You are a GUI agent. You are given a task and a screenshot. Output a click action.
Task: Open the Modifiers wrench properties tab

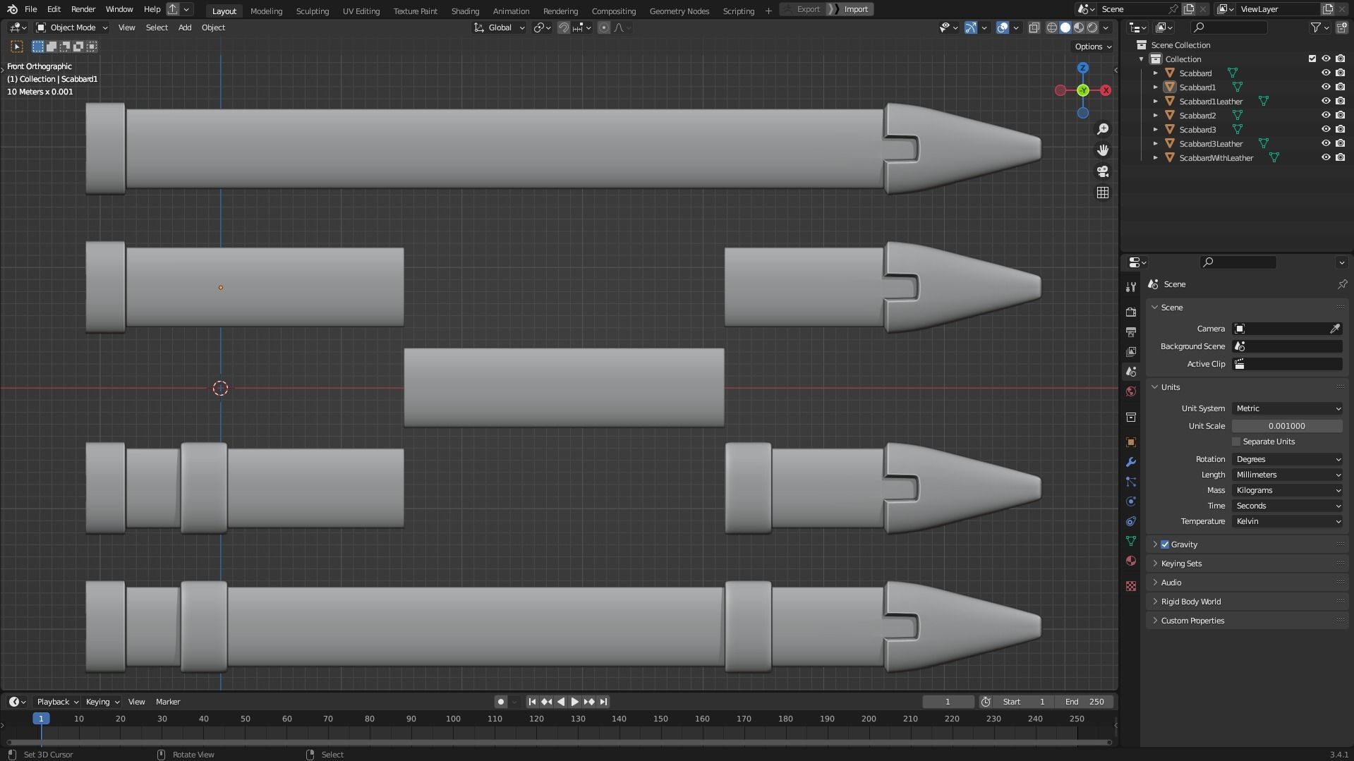[x=1131, y=462]
